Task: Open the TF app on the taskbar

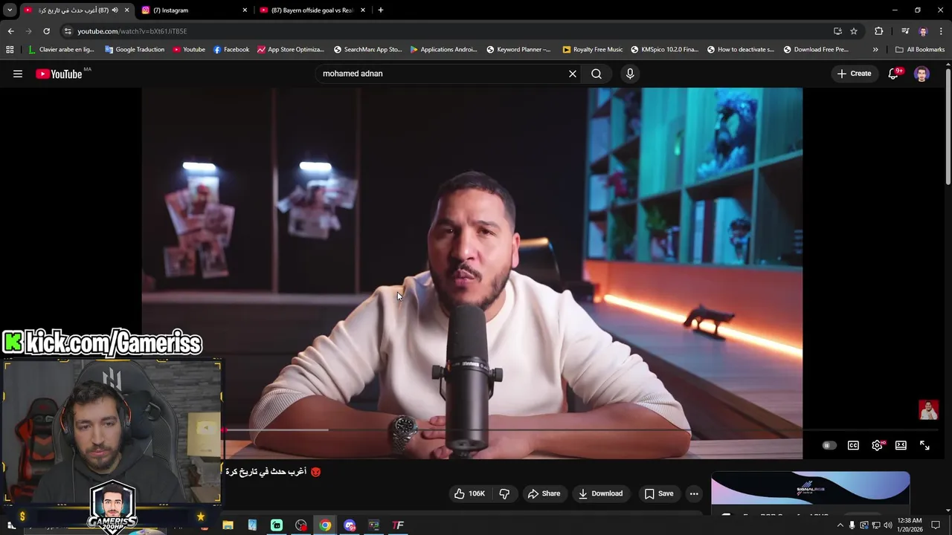Action: tap(398, 525)
